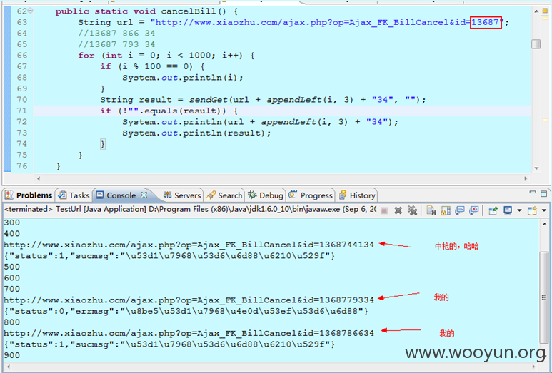Click the 'String result = sendGet' line
This screenshot has width=552, height=373.
[x=263, y=100]
